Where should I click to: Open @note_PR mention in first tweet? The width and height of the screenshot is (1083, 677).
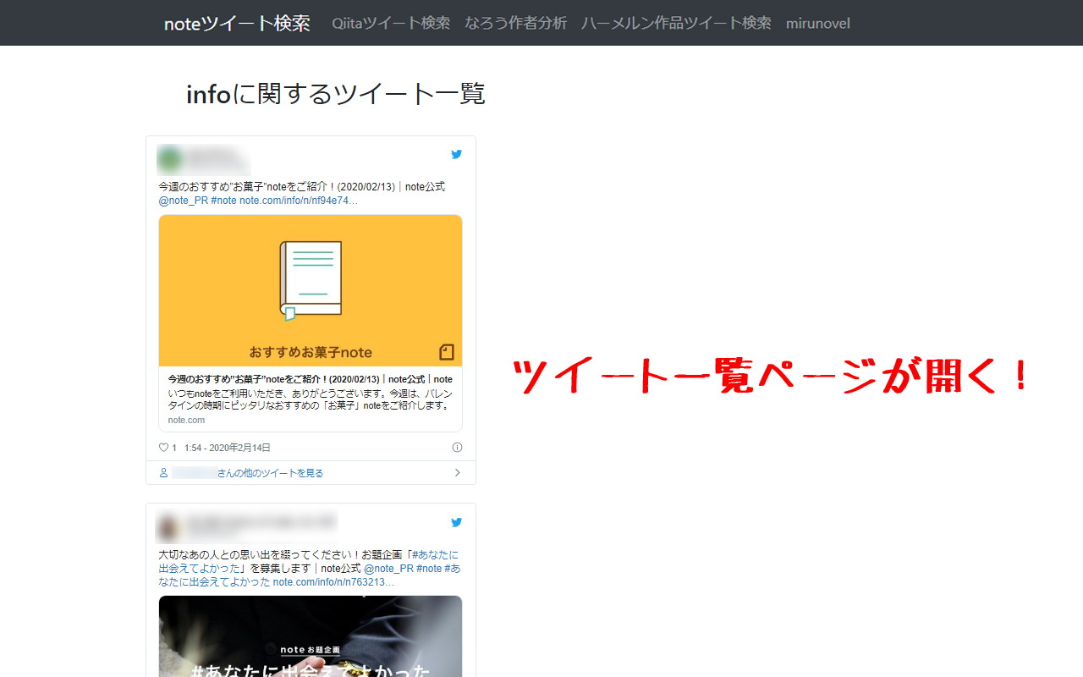(183, 201)
